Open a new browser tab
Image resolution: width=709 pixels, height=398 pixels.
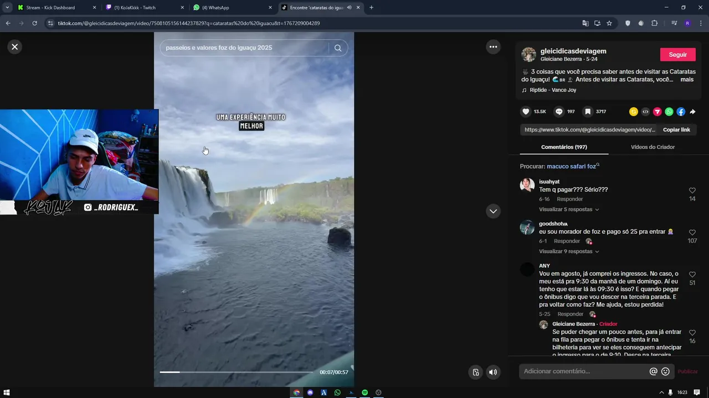(x=371, y=8)
